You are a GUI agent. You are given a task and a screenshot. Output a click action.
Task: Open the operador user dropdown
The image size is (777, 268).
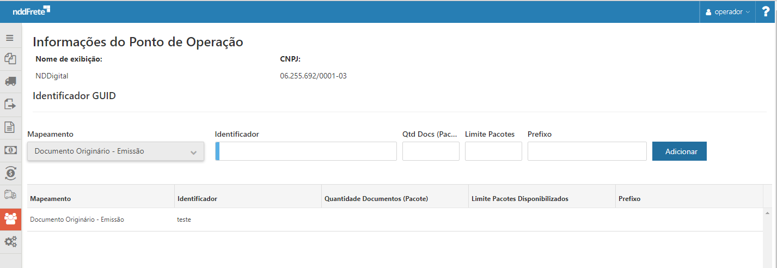[x=727, y=11]
